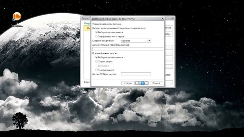Select "Запрашивать имя и пароль" radio button
Screen dimensions: 244x137
[110, 37]
